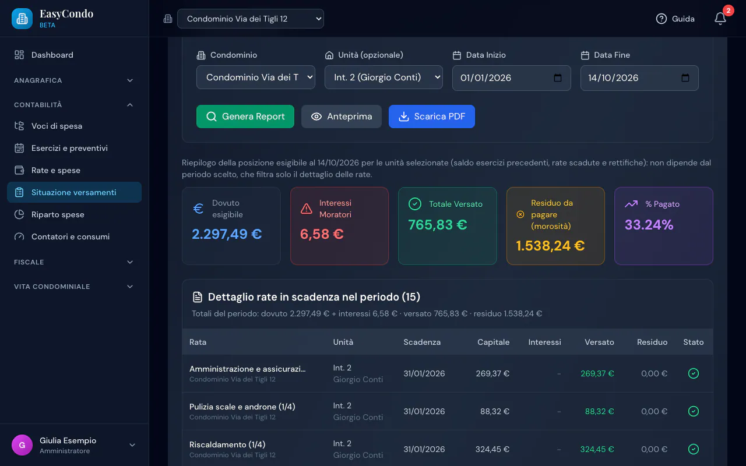Click the status checkmark for Riscaldamento (1/4)
This screenshot has height=466, width=746.
click(x=694, y=449)
